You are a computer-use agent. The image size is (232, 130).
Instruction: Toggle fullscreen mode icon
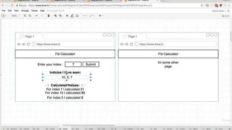tap(223, 16)
